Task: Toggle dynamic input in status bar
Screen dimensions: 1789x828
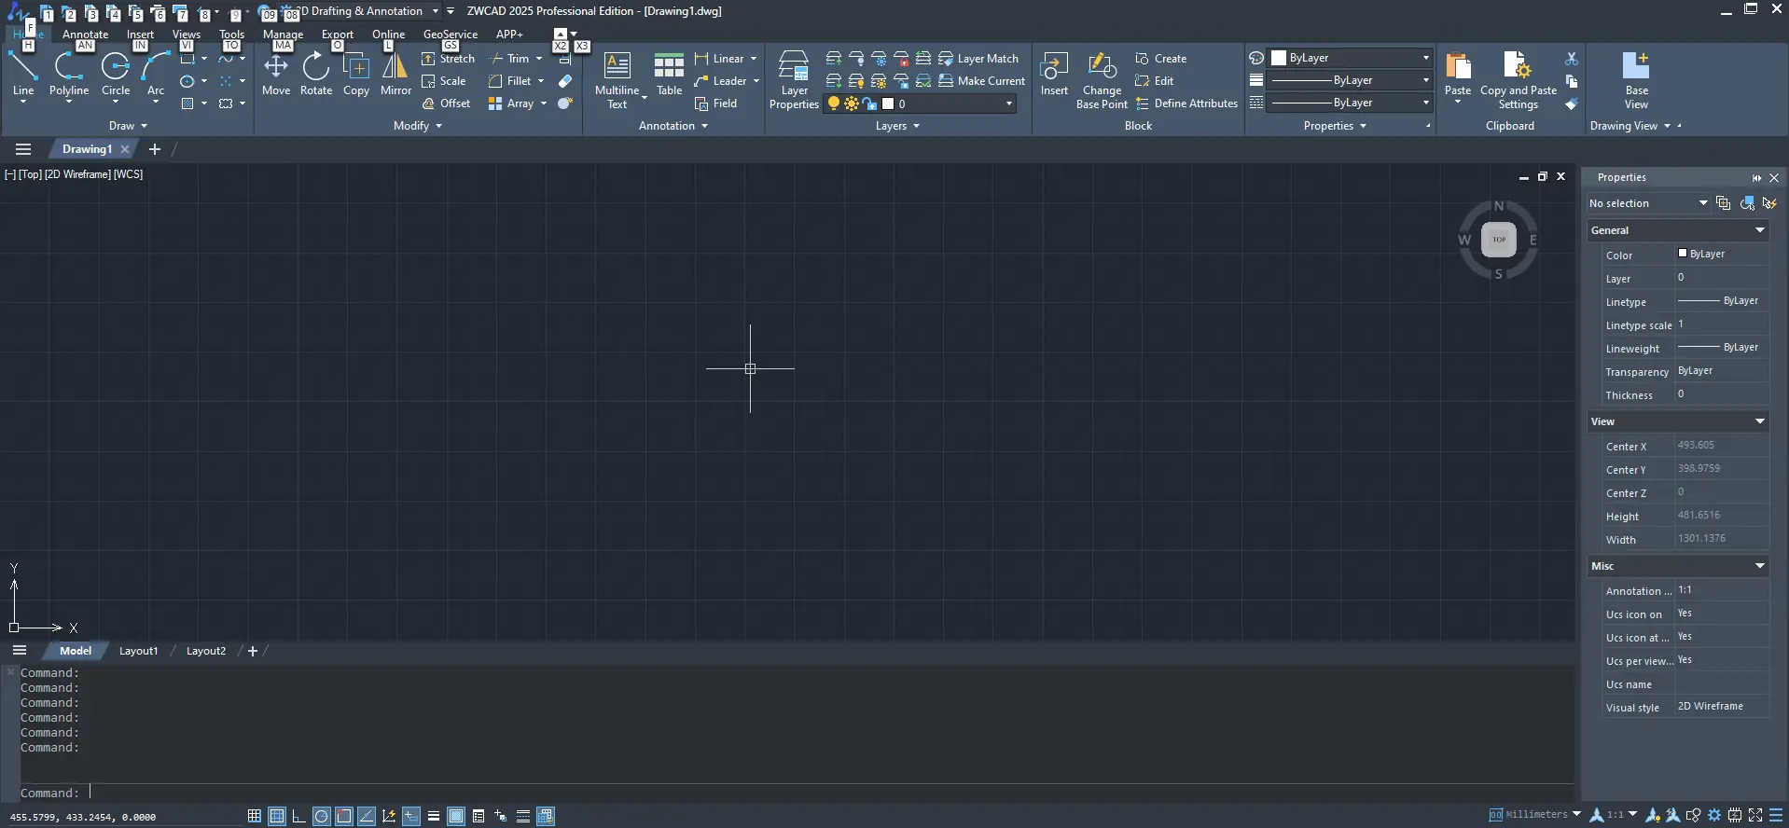Action: click(411, 816)
